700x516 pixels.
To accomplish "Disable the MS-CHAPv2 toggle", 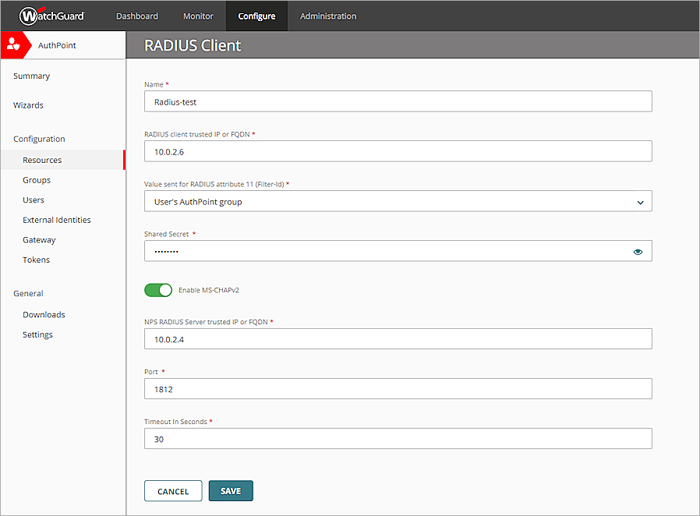I will click(x=158, y=290).
